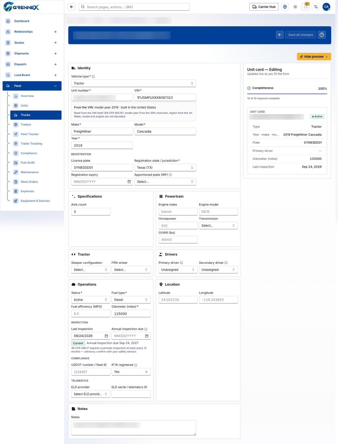The height and width of the screenshot is (444, 338).
Task: Open the Last inspection calendar icon
Action: [106, 336]
